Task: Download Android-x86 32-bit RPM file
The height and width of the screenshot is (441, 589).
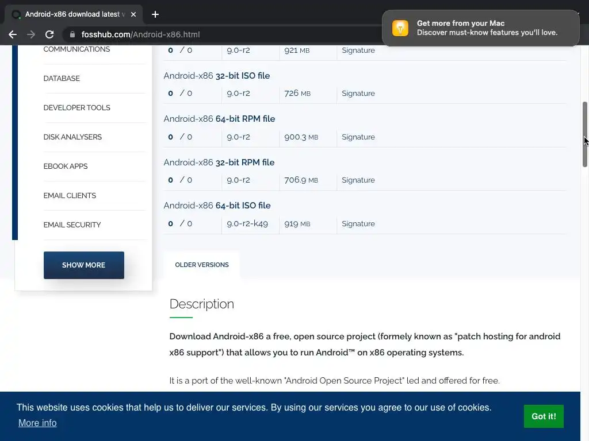Action: coord(219,163)
